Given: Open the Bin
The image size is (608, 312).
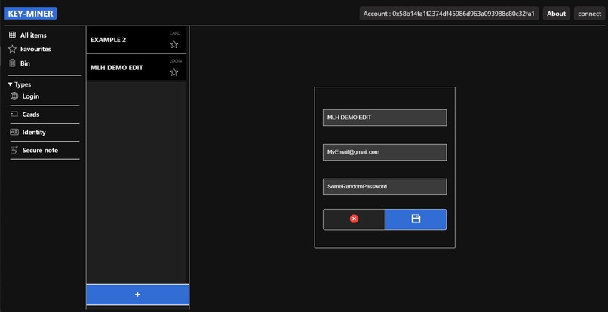Looking at the screenshot, I should pyautogui.click(x=25, y=63).
